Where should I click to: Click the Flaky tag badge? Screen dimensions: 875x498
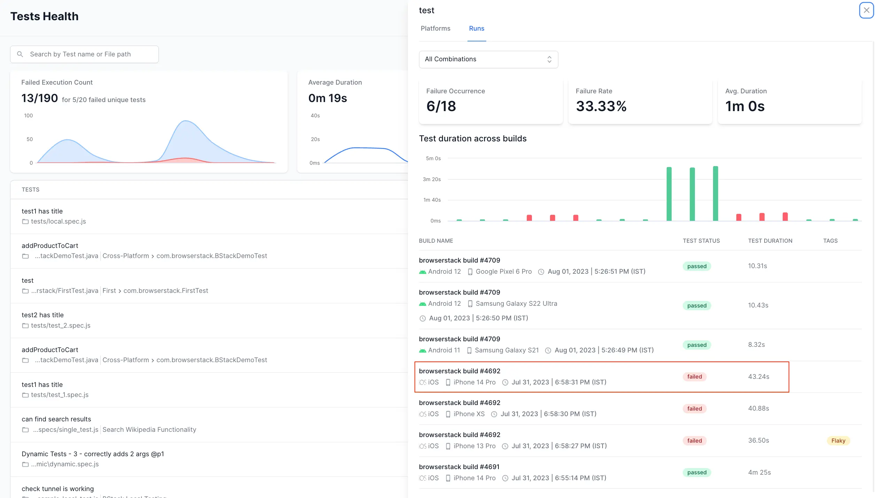(x=838, y=441)
